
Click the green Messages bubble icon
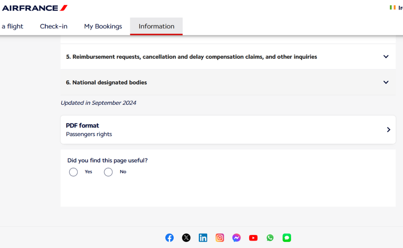point(287,238)
